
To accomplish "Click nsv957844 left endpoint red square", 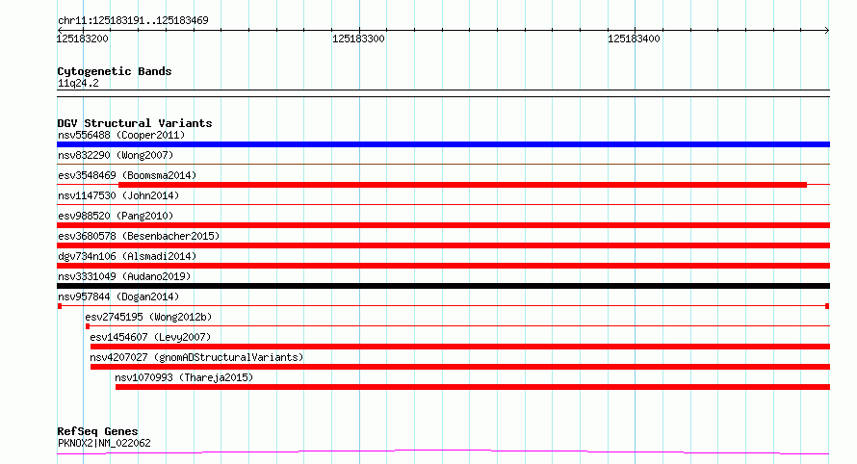I will point(60,306).
